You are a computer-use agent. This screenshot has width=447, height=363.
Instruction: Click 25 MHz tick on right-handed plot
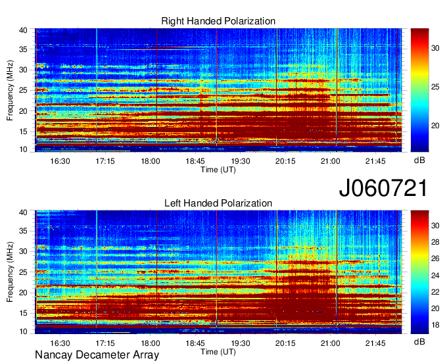(x=24, y=91)
